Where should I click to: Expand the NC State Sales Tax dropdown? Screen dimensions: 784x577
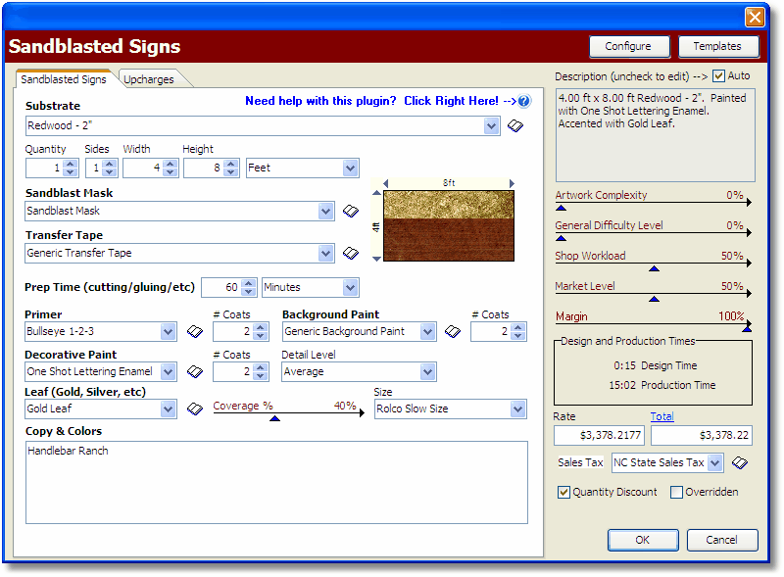coord(714,462)
